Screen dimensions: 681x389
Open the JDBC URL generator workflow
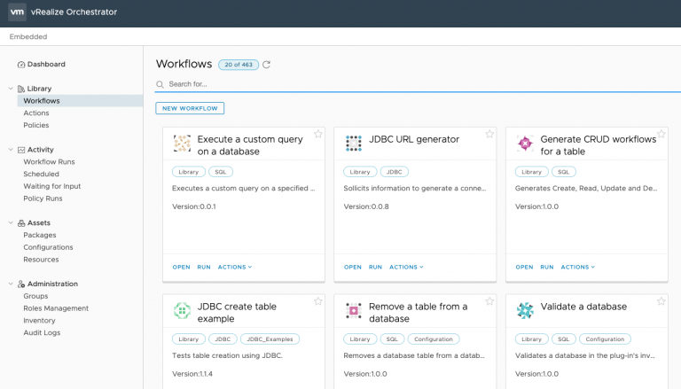353,267
